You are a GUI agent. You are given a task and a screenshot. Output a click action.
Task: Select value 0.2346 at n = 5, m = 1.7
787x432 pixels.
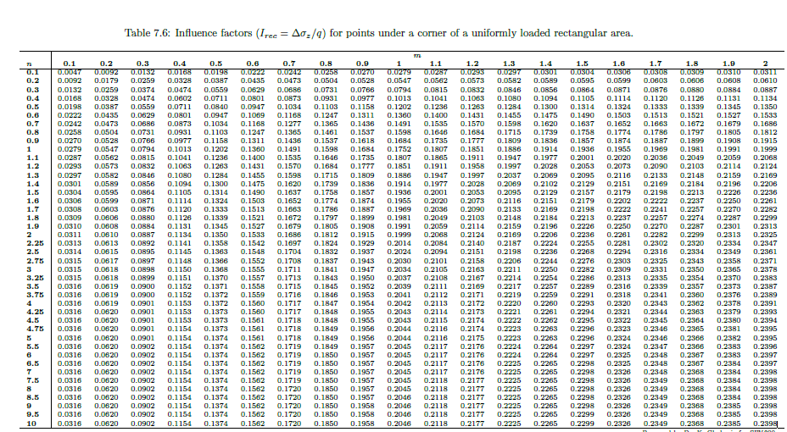[656, 338]
